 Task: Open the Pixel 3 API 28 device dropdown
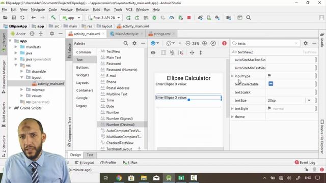coord(104,18)
